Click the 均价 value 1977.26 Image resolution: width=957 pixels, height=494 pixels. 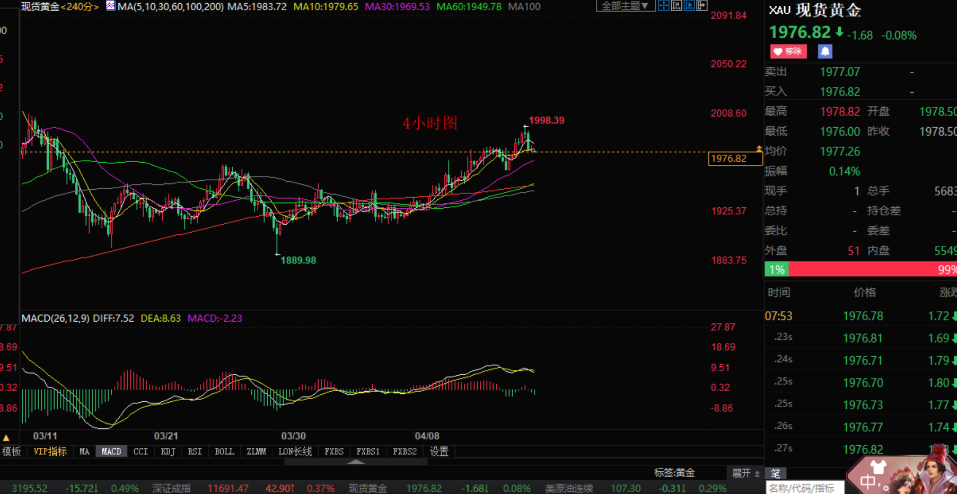(x=840, y=152)
